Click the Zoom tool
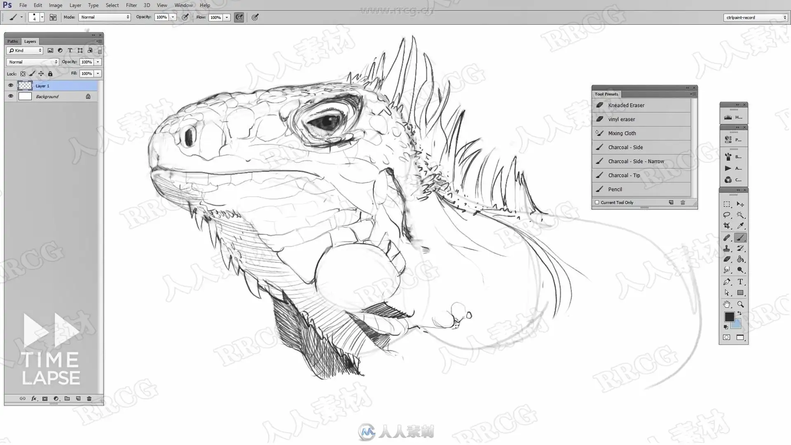The width and height of the screenshot is (791, 445). (x=740, y=304)
